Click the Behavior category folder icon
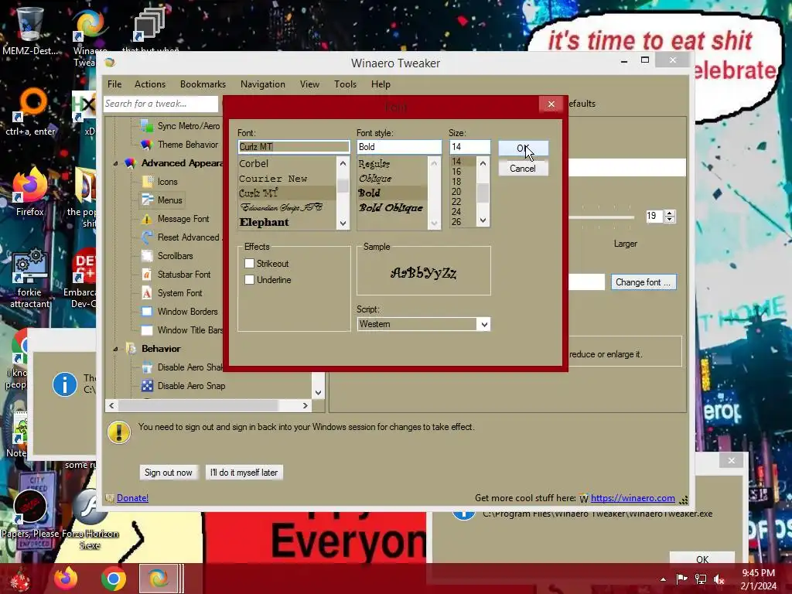Viewport: 792px width, 594px height. (x=131, y=349)
